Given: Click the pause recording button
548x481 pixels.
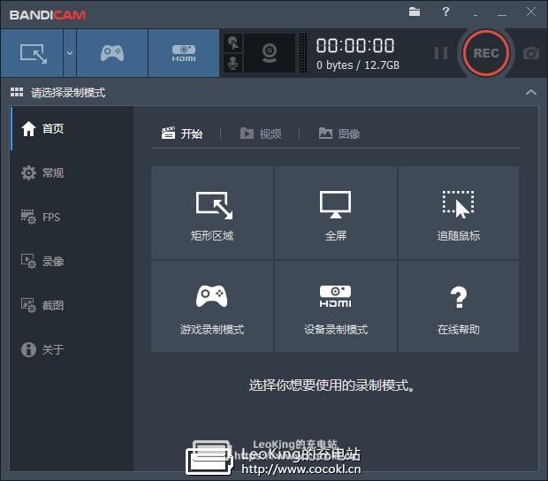Looking at the screenshot, I should tap(441, 53).
